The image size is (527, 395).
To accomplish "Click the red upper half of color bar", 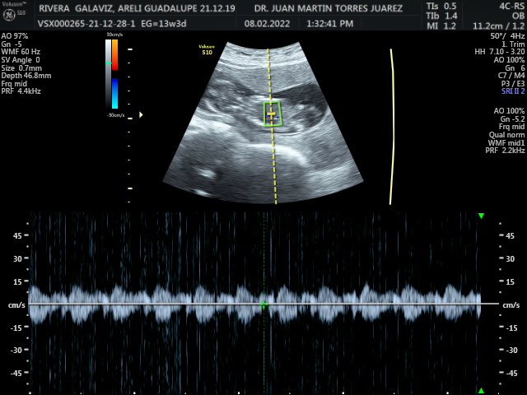I will coord(114,56).
